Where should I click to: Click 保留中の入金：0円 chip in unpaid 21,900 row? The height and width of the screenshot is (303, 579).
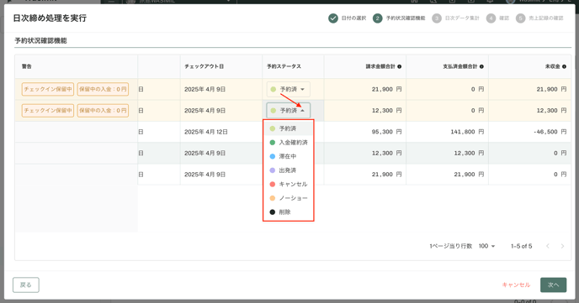[103, 89]
